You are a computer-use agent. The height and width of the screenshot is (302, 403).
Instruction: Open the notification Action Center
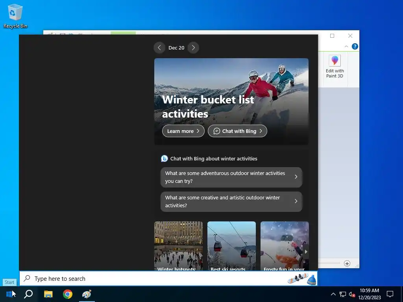(390, 294)
